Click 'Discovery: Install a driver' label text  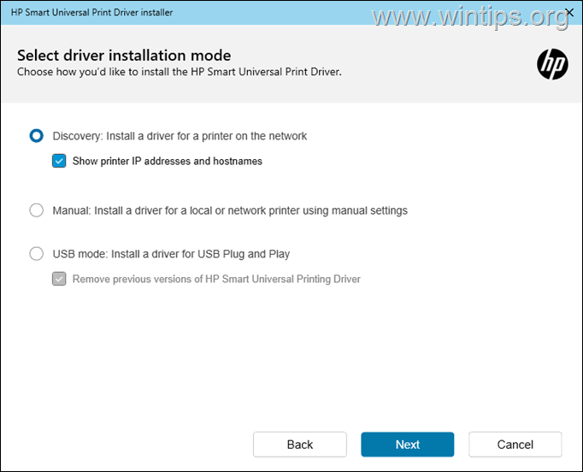(180, 136)
